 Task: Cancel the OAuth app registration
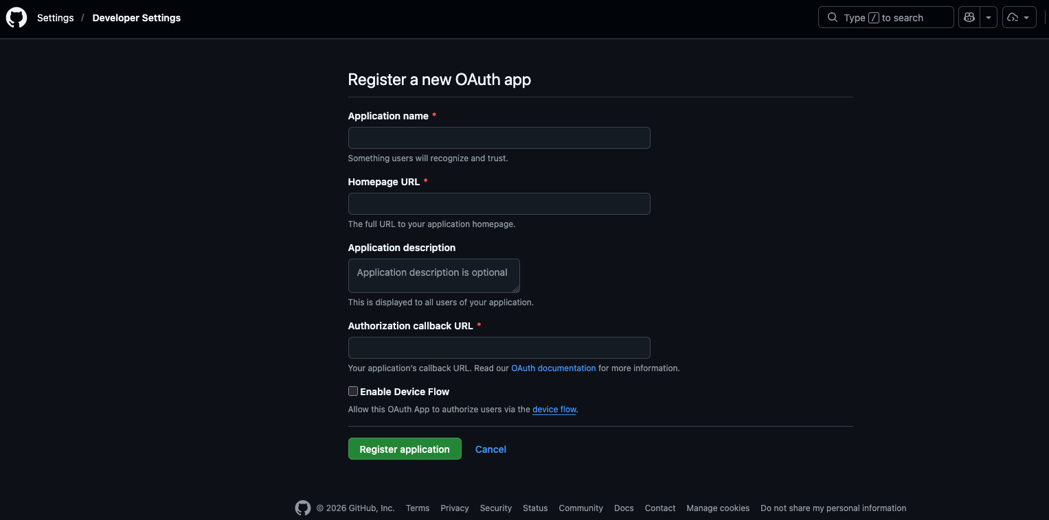click(490, 449)
